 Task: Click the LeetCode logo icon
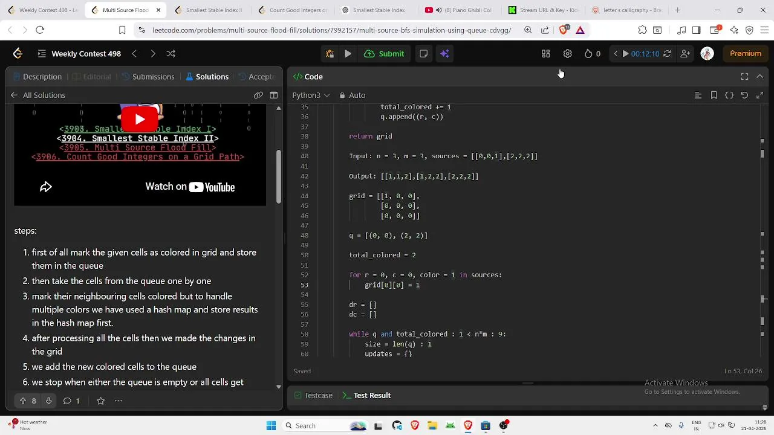18,54
